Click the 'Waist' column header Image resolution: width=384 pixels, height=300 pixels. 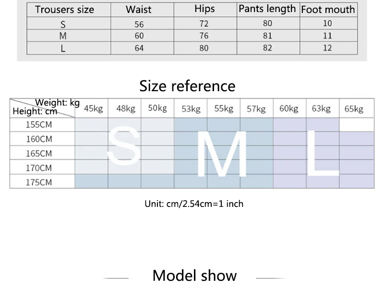[x=139, y=10]
